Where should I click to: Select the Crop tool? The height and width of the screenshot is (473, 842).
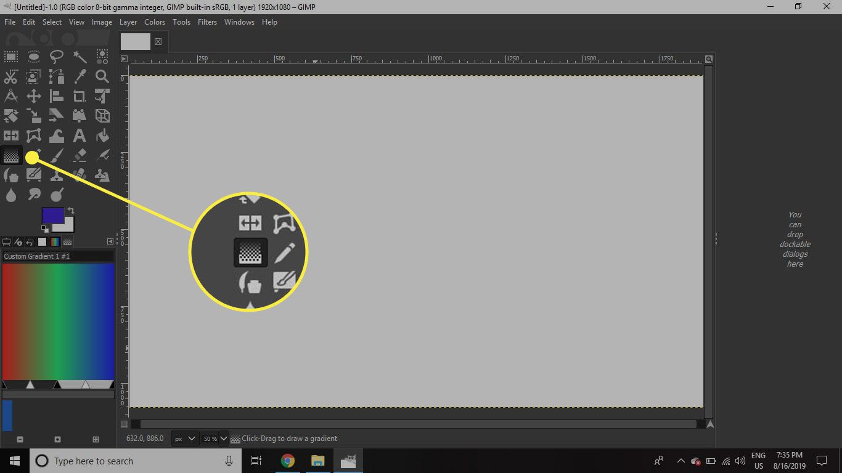[x=80, y=96]
